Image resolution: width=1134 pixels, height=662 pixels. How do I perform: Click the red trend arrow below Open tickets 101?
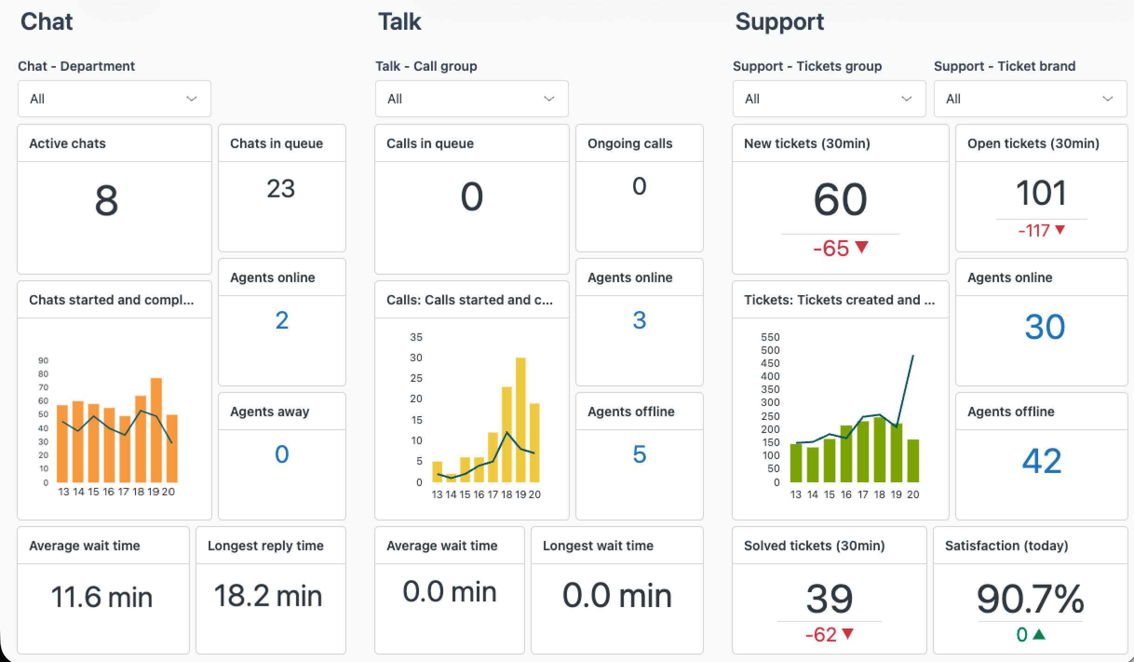pyautogui.click(x=1060, y=230)
